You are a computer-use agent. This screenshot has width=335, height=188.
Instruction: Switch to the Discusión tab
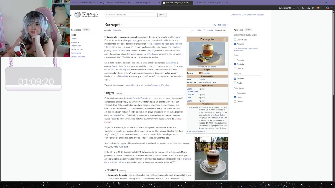[x=117, y=30]
